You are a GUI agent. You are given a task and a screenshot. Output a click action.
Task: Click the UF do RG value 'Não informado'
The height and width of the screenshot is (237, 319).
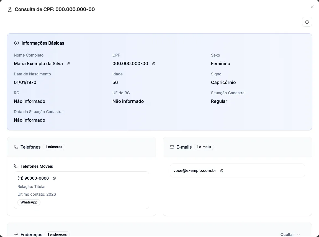[128, 101]
